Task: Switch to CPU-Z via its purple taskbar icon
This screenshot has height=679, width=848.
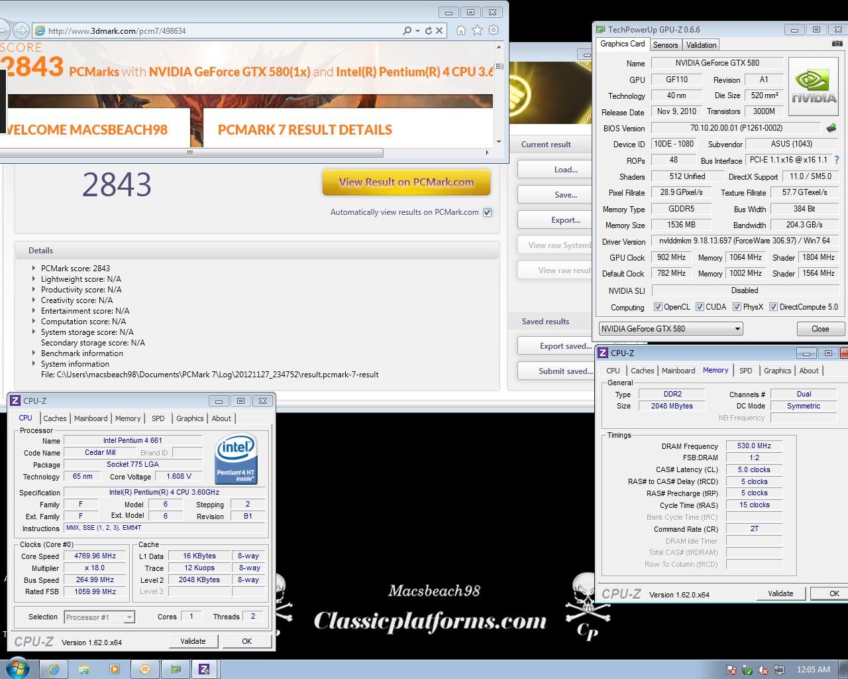Action: point(204,669)
